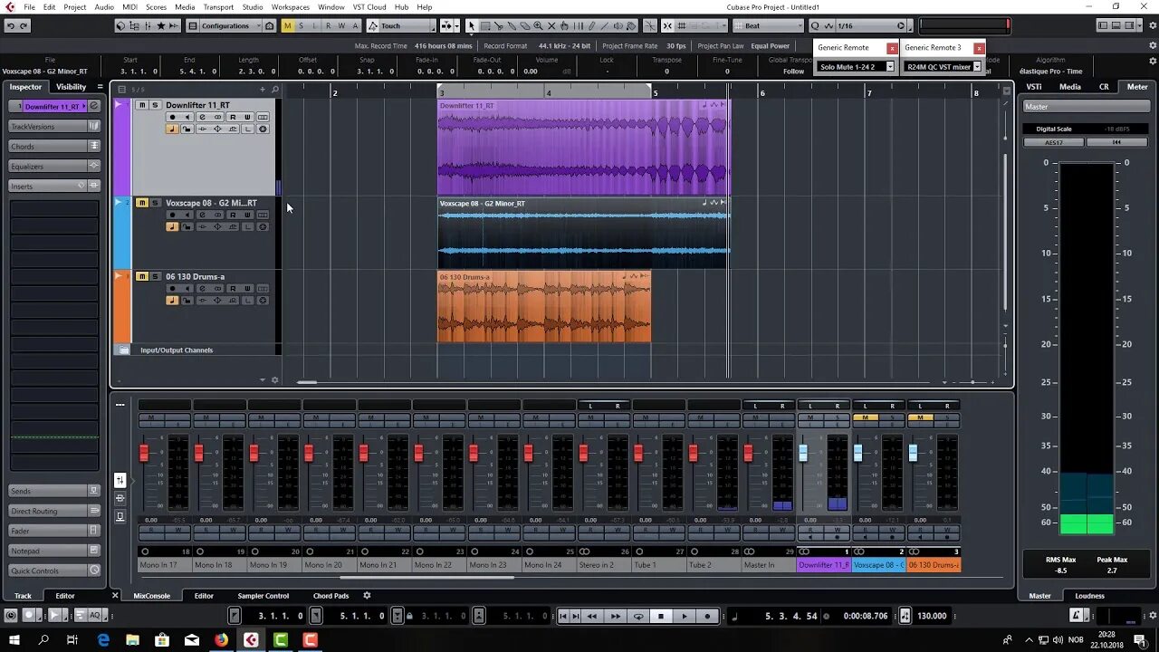
Task: Click the Redo arrow in toolbar
Action: pyautogui.click(x=24, y=26)
